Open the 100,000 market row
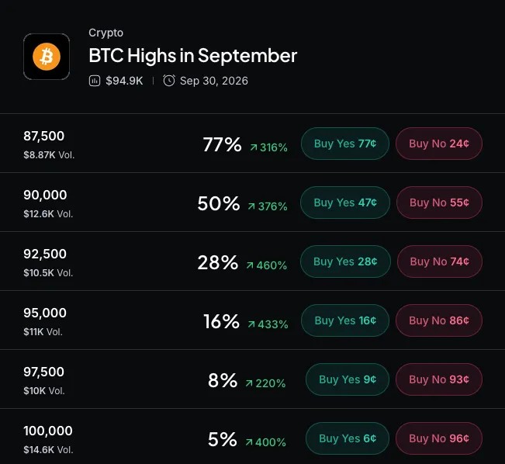 253,438
